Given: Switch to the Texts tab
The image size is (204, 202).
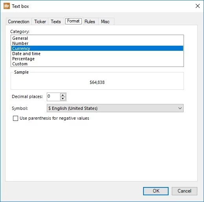Looking at the screenshot, I should tap(56, 22).
